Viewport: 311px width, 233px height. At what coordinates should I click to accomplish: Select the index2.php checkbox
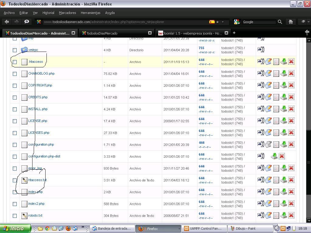15,204
